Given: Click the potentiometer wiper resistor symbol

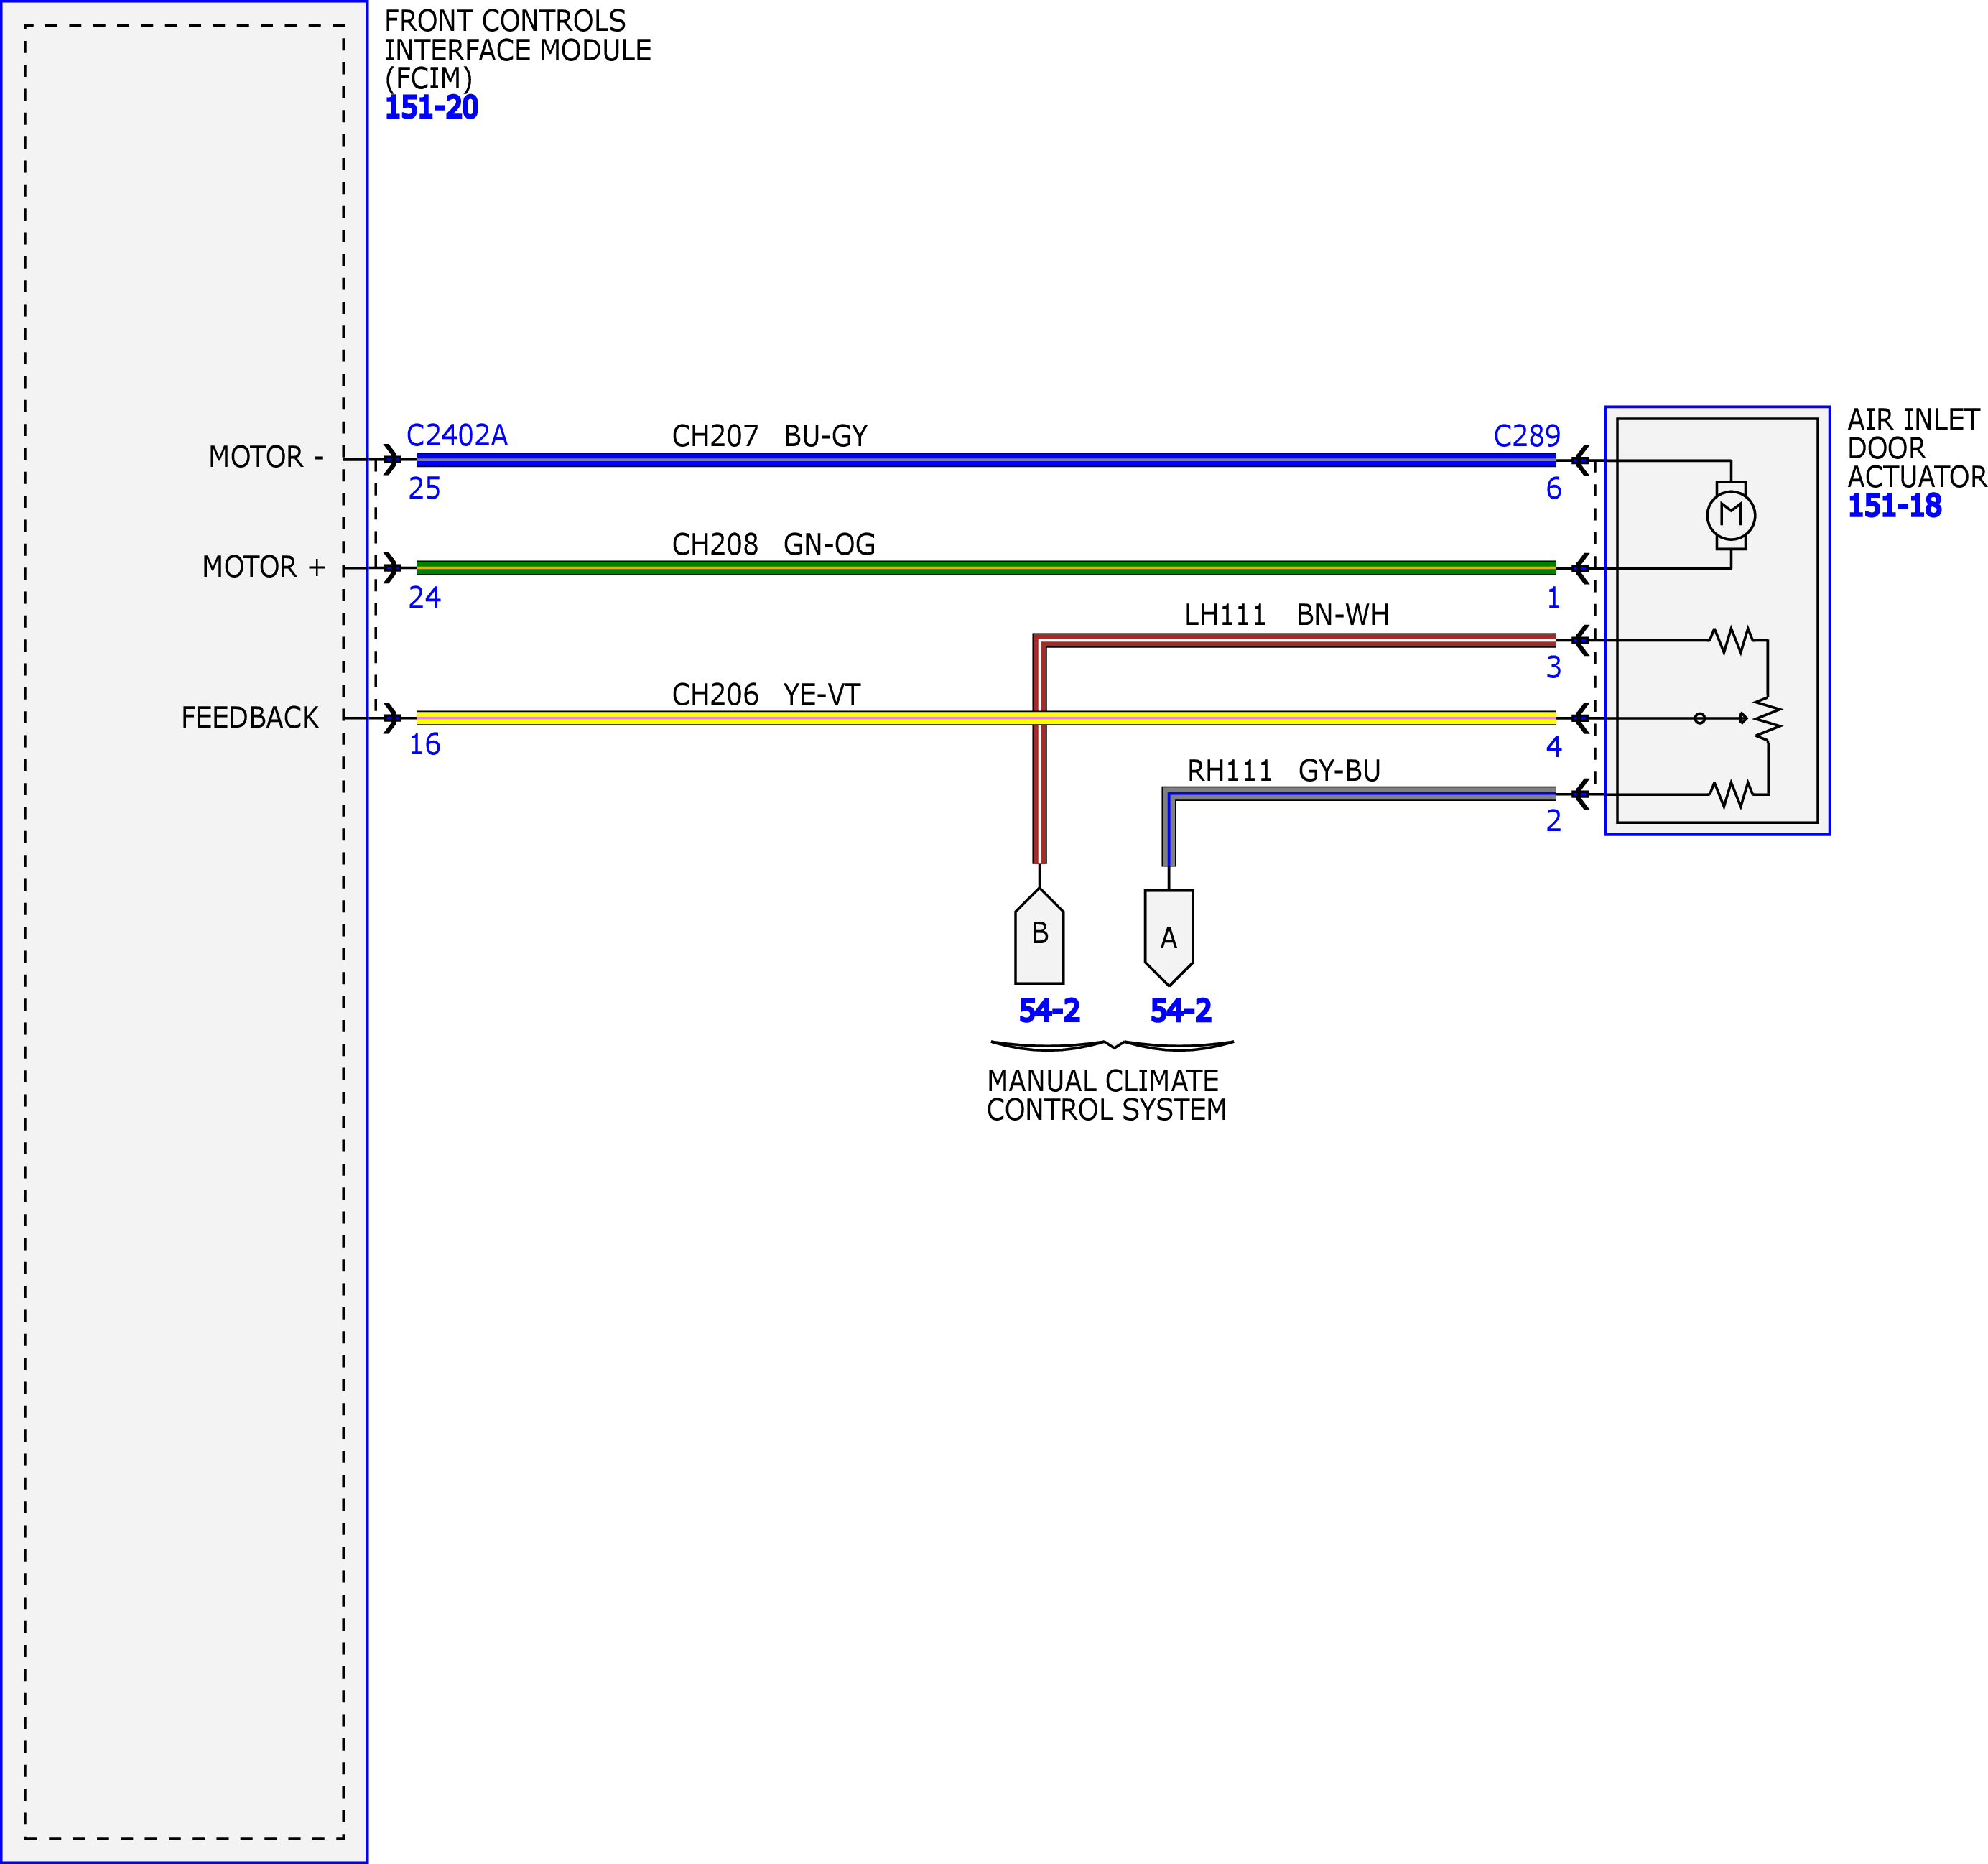Looking at the screenshot, I should pyautogui.click(x=1768, y=718).
